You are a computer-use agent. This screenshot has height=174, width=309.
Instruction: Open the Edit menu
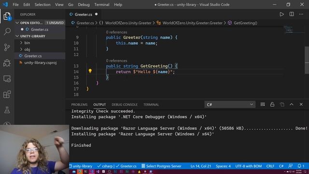pyautogui.click(x=27, y=4)
